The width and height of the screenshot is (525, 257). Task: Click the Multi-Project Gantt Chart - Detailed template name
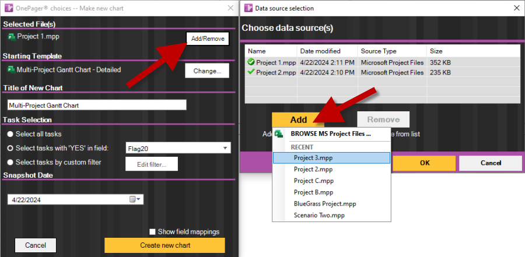(x=69, y=69)
